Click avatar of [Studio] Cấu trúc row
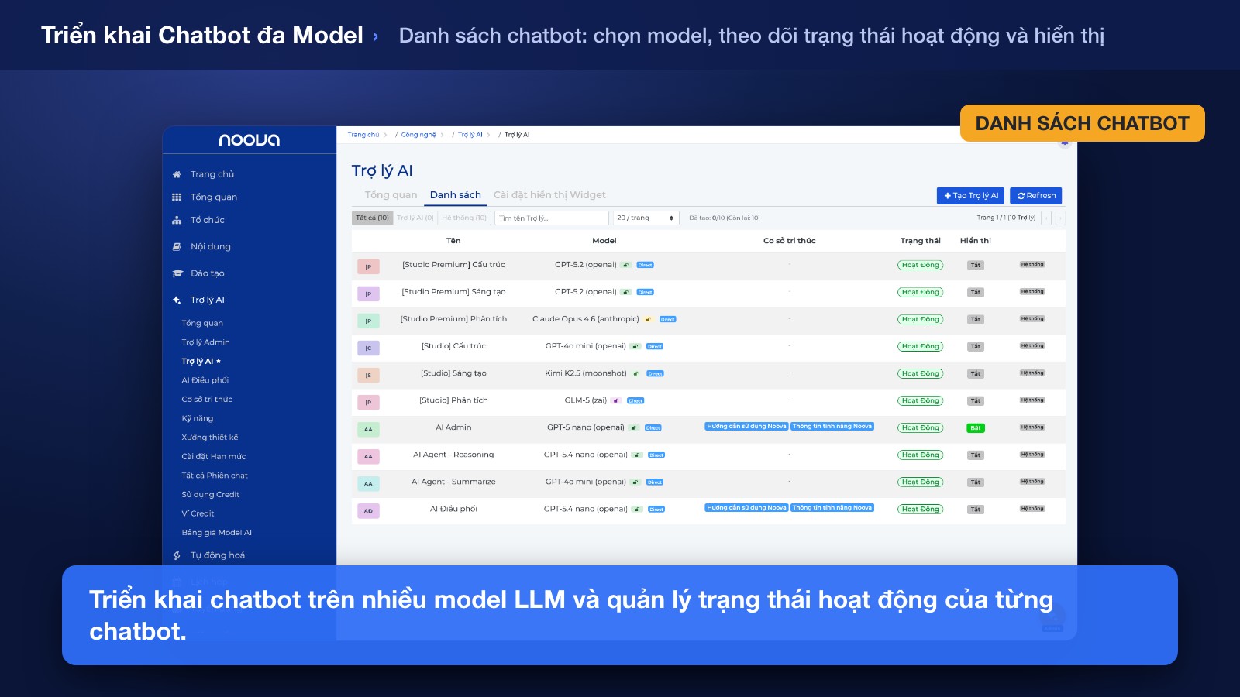The image size is (1240, 697). click(368, 348)
